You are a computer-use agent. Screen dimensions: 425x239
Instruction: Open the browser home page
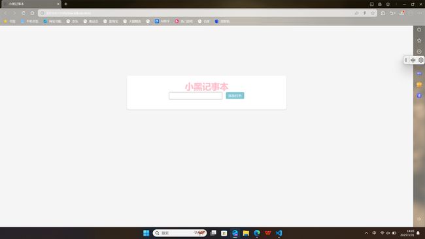tap(32, 13)
